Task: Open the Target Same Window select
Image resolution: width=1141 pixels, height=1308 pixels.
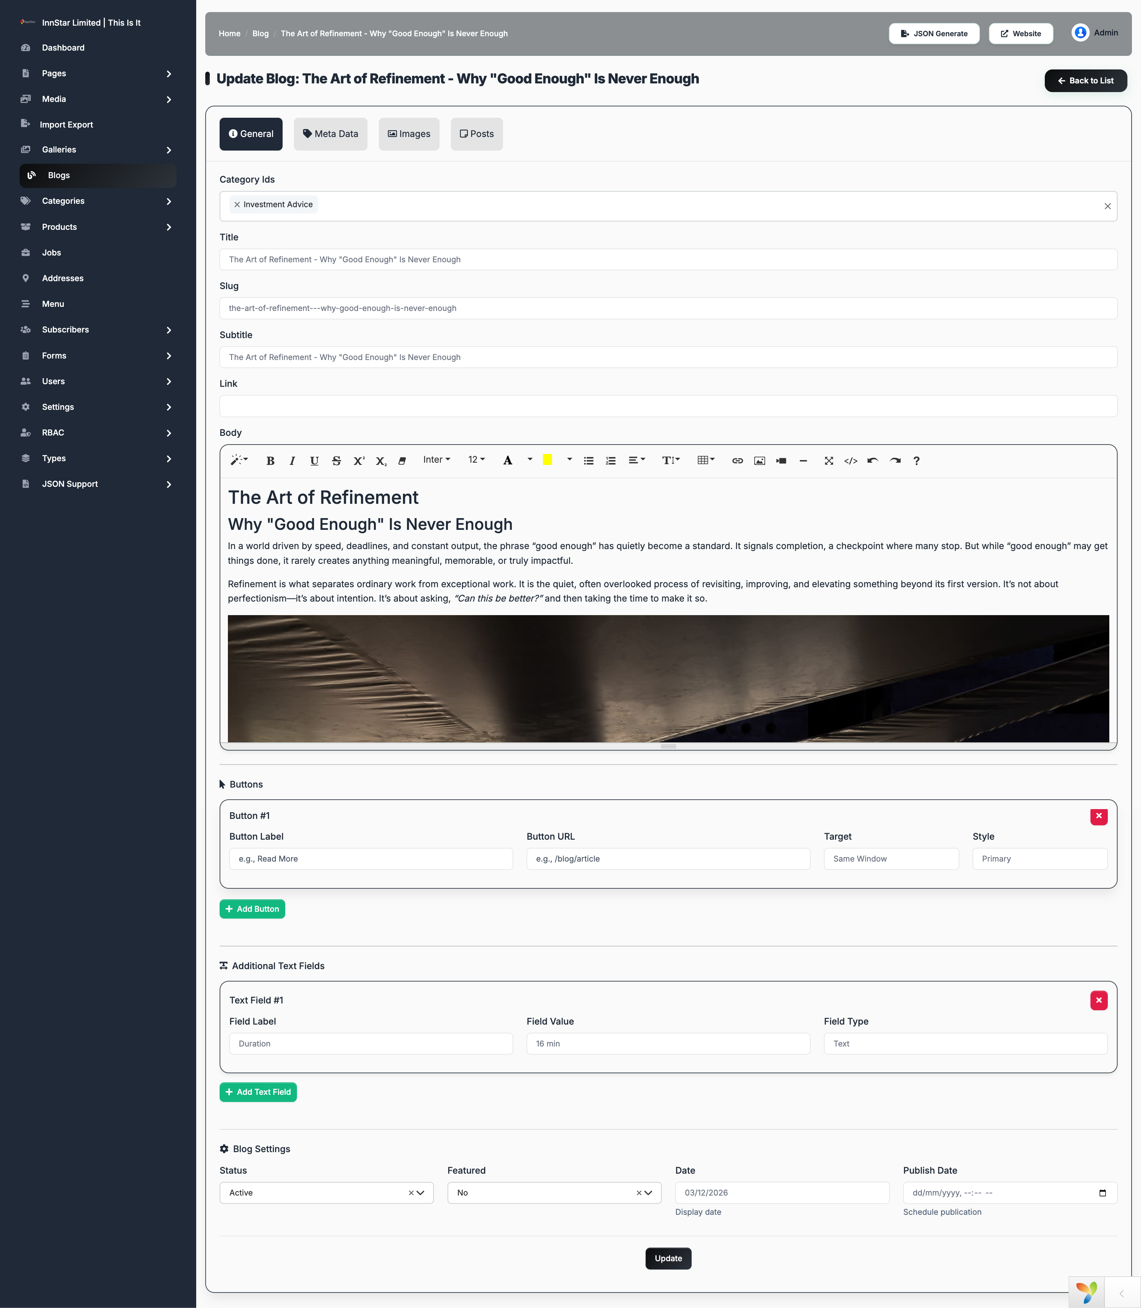Action: pyautogui.click(x=891, y=859)
